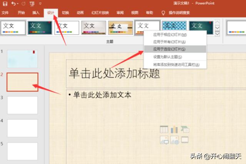Viewport: 246px width, 164px height.
Task: Insert a table via the content placeholder icon
Action: [164, 130]
